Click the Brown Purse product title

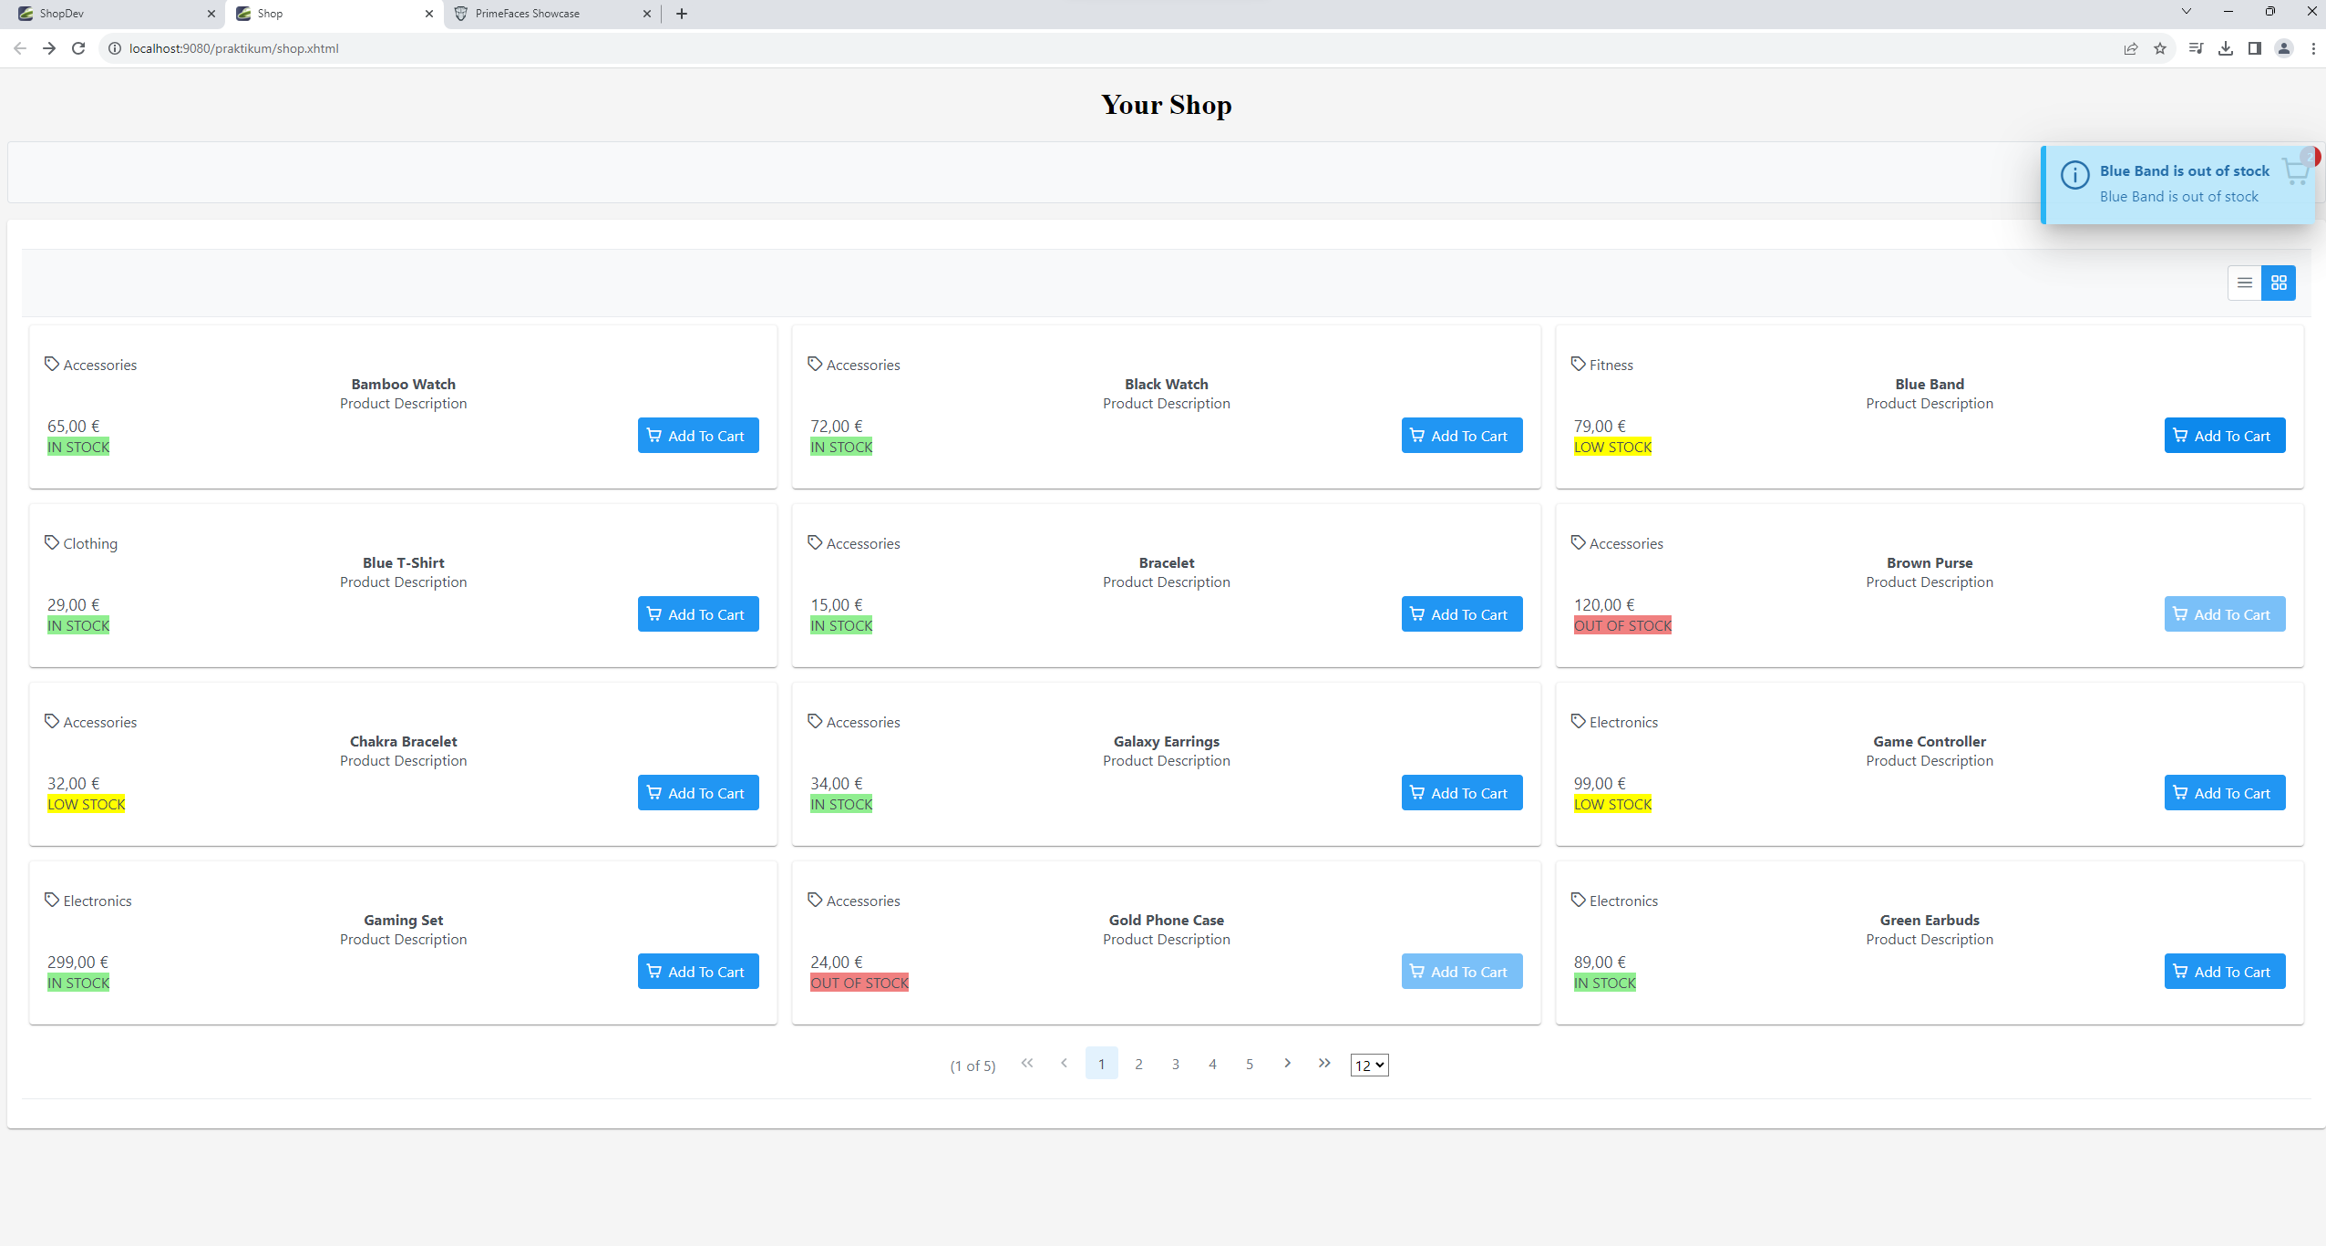click(x=1929, y=562)
